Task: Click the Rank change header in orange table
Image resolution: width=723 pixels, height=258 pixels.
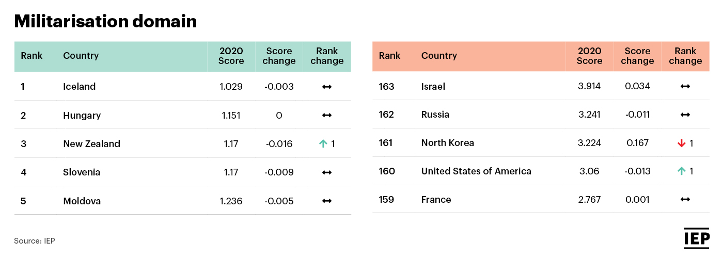Action: [685, 56]
